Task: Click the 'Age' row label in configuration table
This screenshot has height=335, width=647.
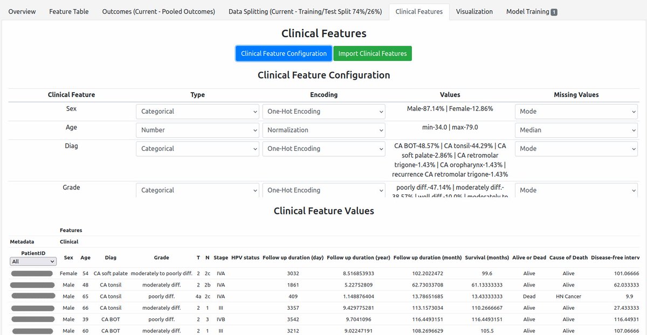Action: pos(71,127)
